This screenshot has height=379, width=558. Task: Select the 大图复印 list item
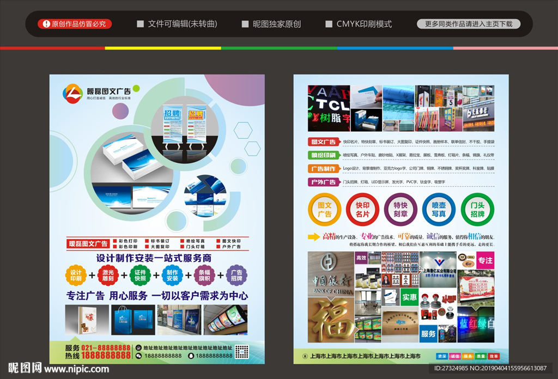coord(157,246)
